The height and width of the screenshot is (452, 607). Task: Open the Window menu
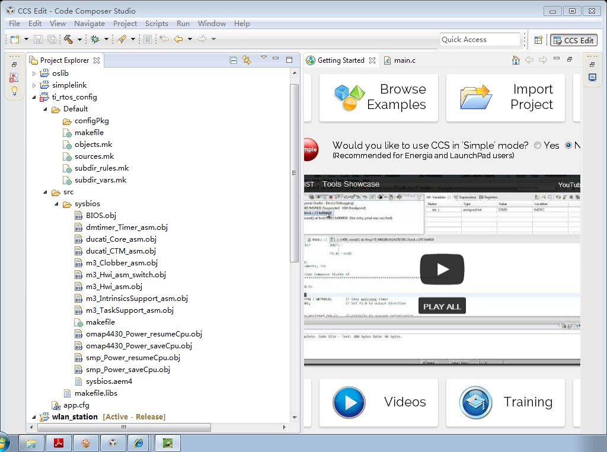tap(212, 24)
